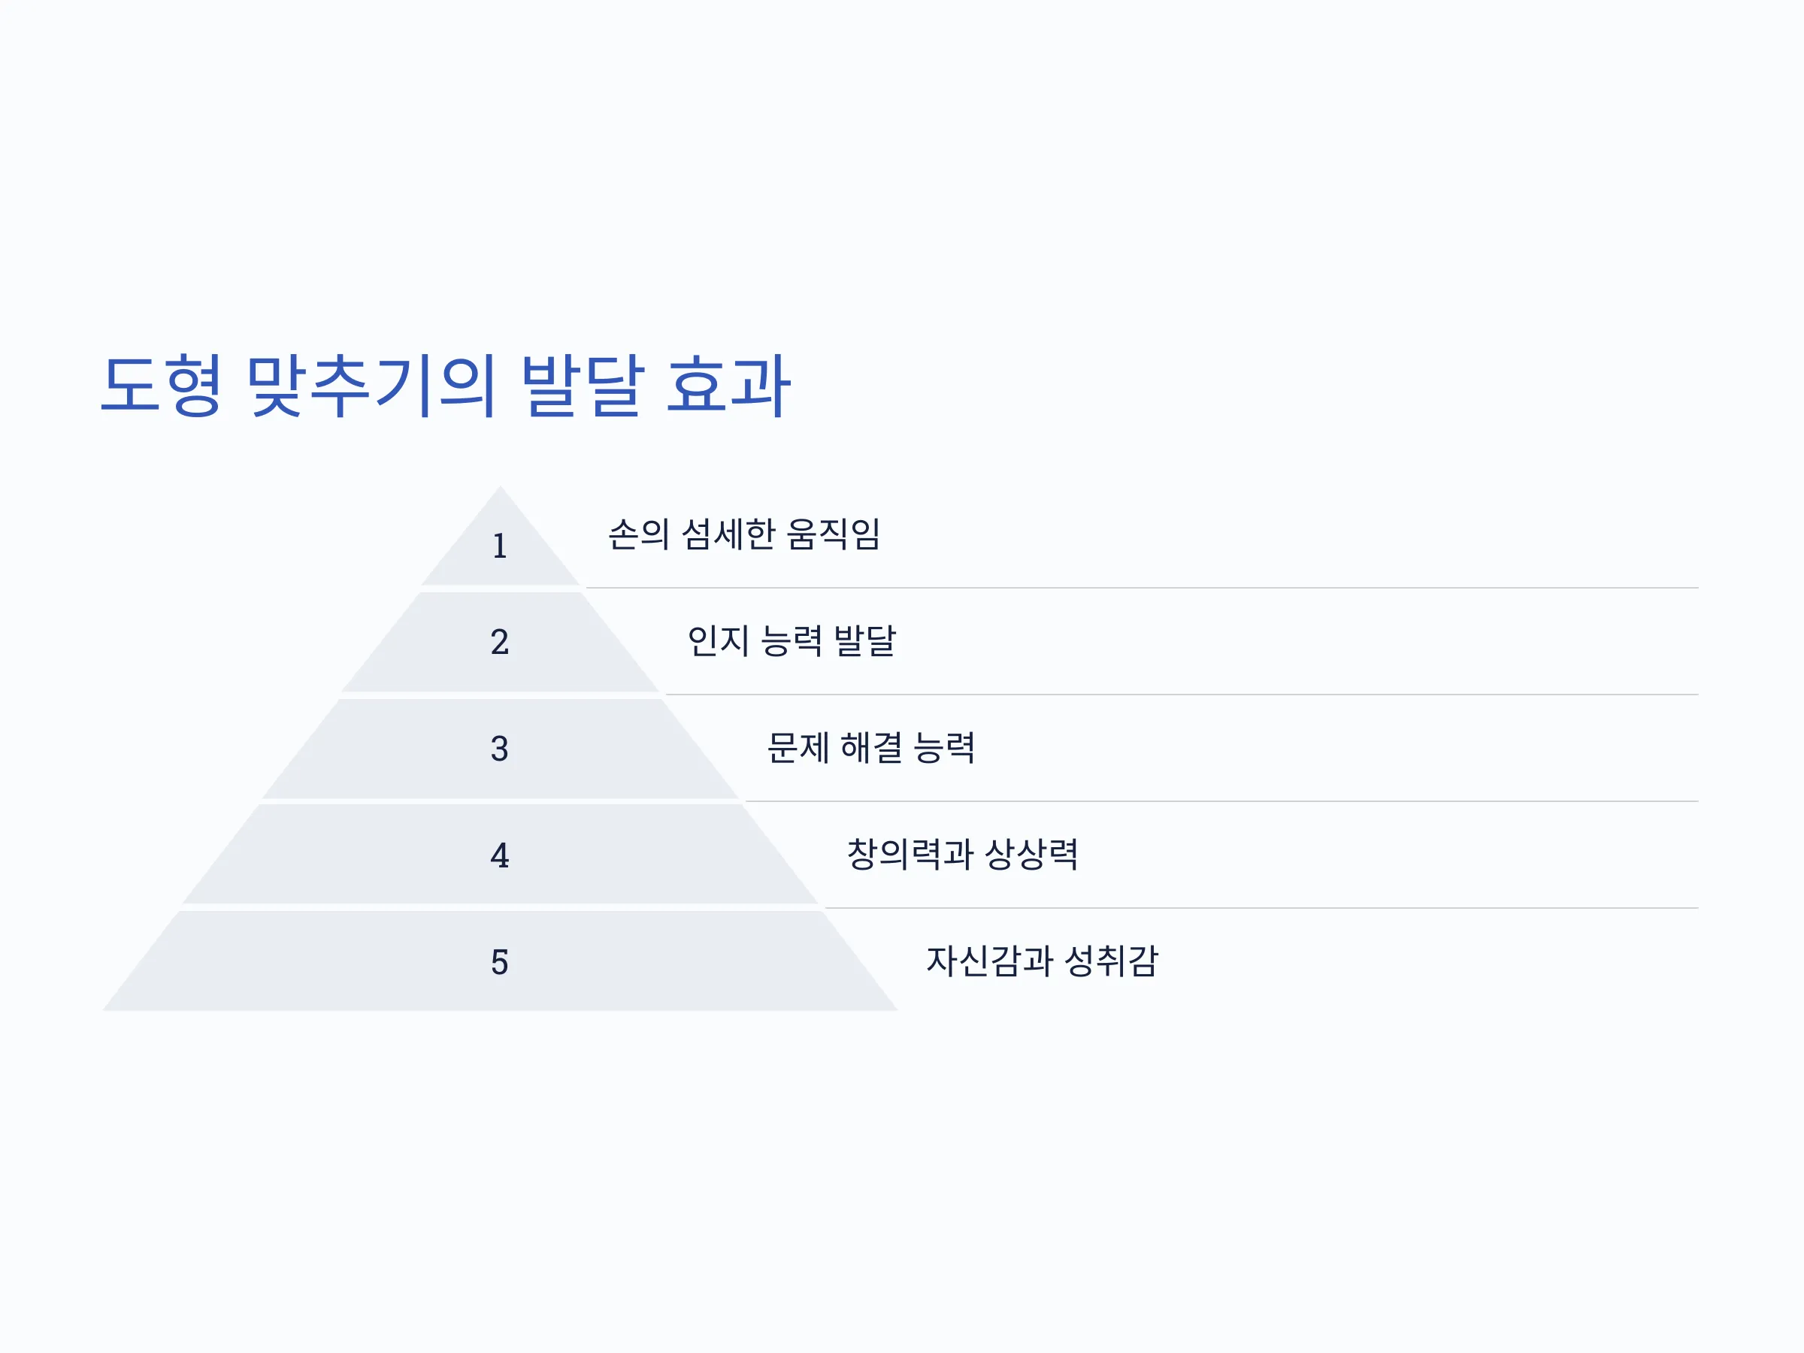Click the divider line below 인지 능력 발달

click(1182, 695)
